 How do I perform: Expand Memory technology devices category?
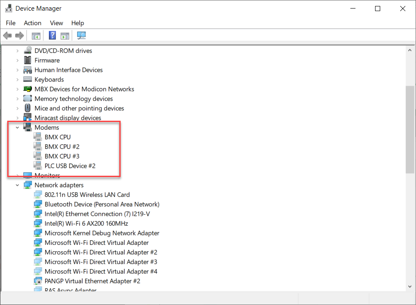tap(17, 99)
